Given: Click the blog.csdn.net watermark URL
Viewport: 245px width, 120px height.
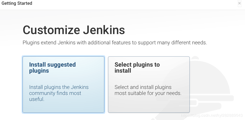Looking at the screenshot, I should (x=212, y=115).
